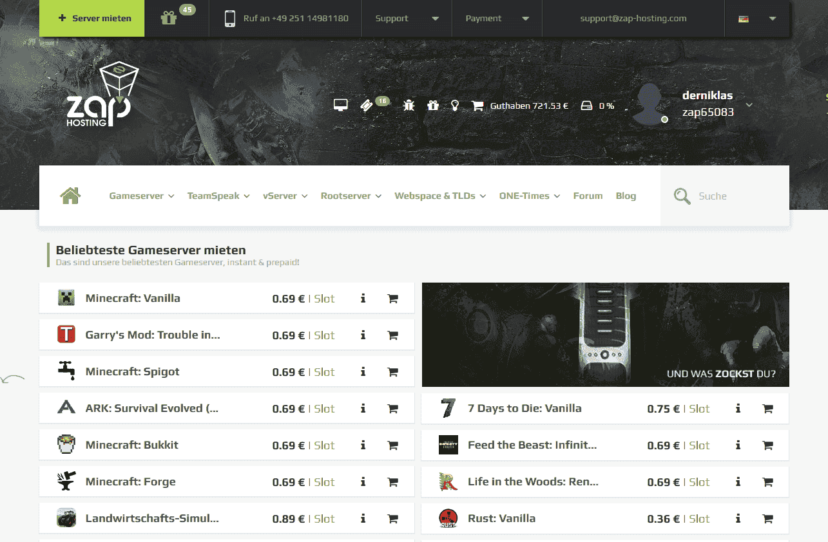Show info for Minecraft: Vanilla
The image size is (828, 542).
363,298
